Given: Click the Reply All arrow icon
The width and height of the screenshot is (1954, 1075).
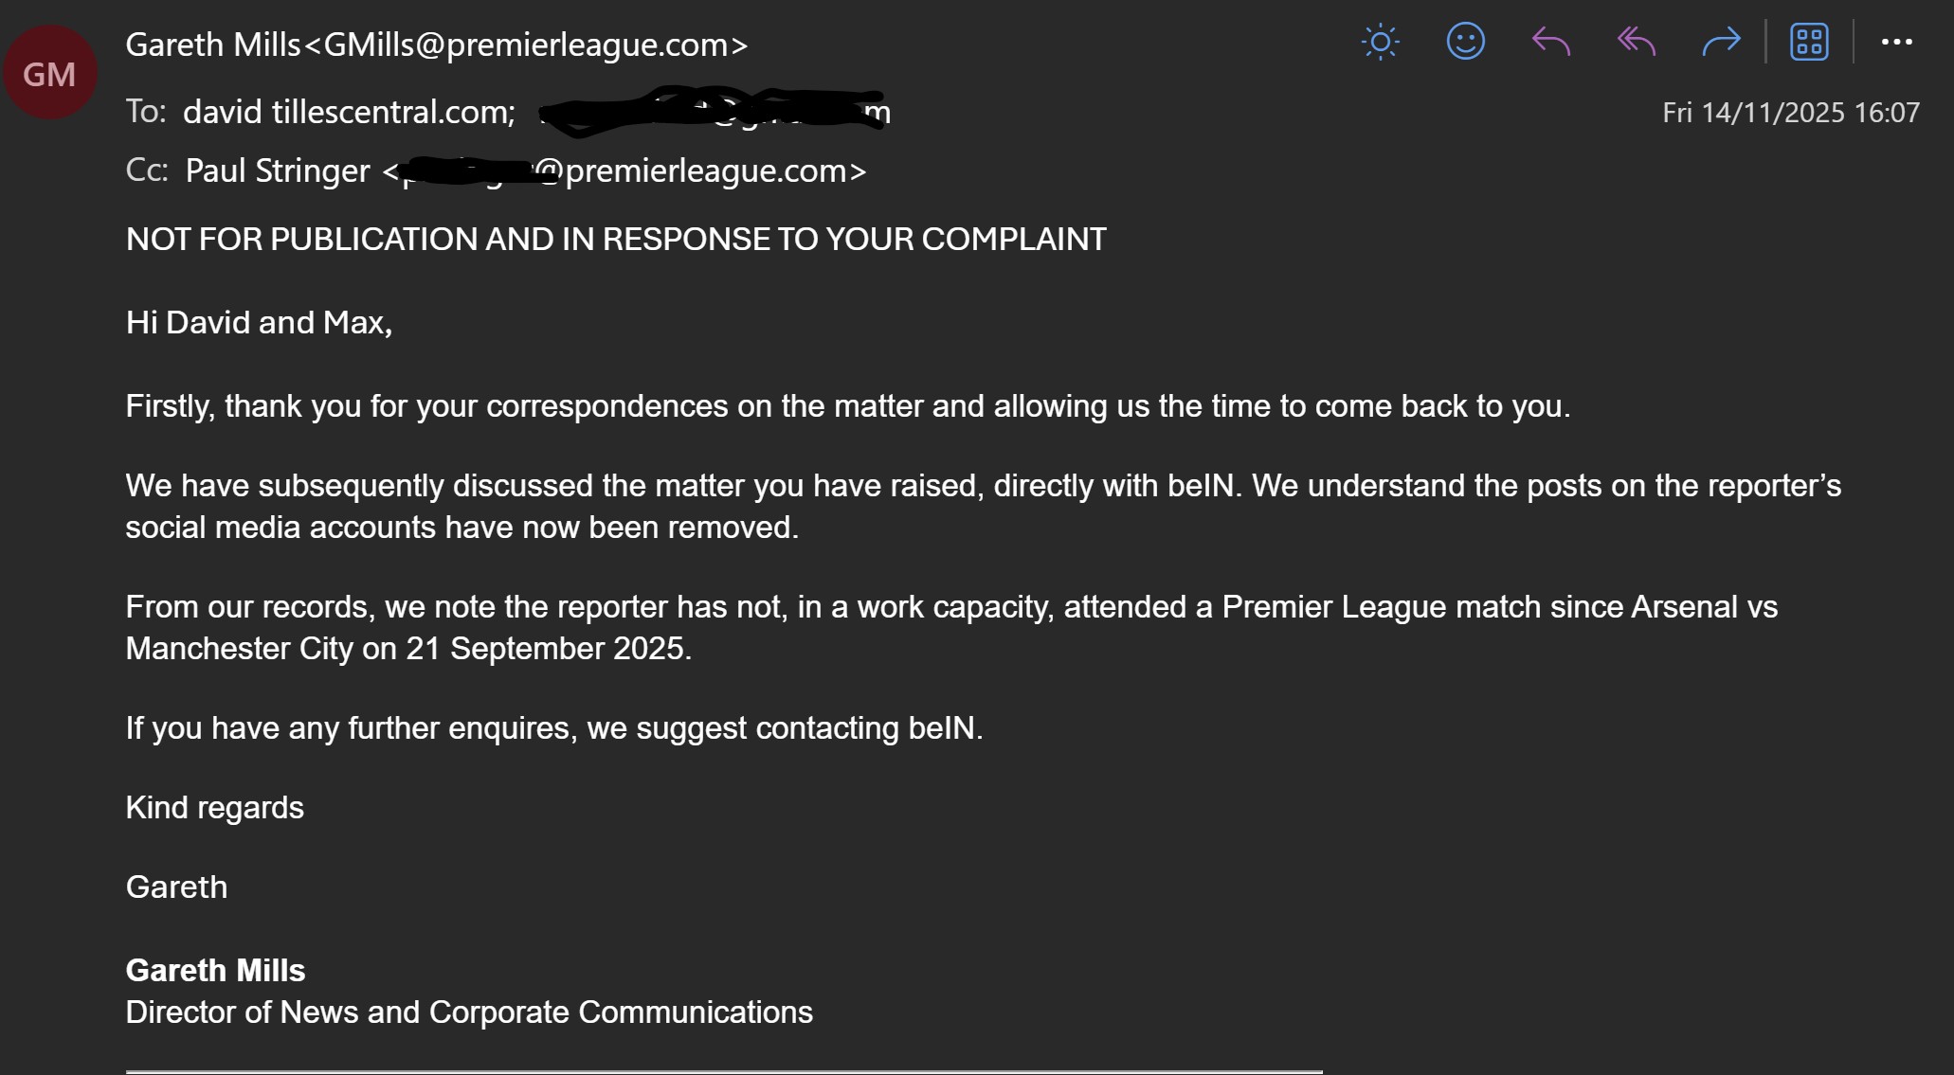Looking at the screenshot, I should [x=1637, y=43].
